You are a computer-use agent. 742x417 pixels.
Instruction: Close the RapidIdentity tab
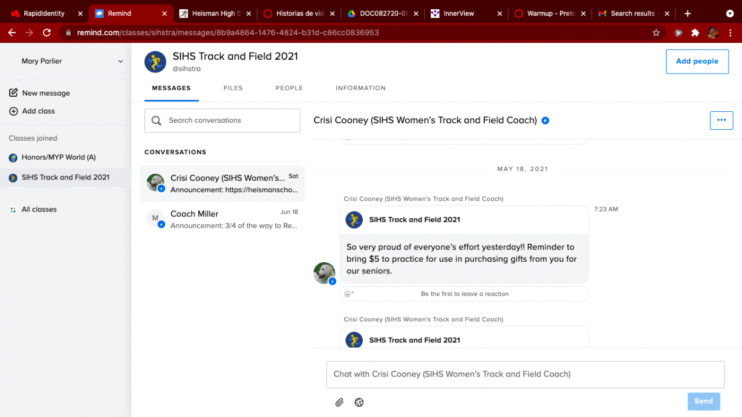click(x=79, y=13)
